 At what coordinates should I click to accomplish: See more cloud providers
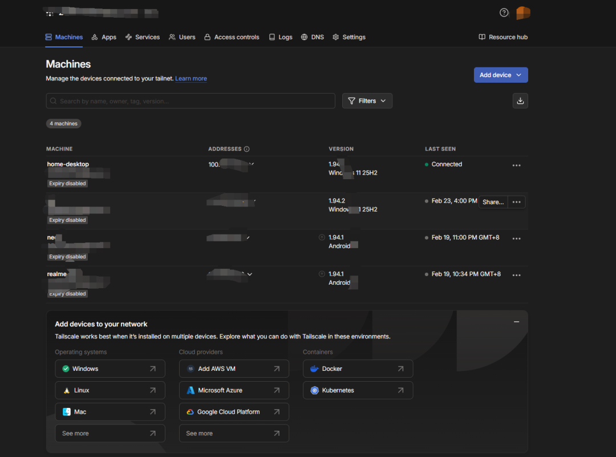pos(234,434)
